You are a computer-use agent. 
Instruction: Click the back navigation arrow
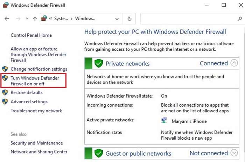click(7, 19)
